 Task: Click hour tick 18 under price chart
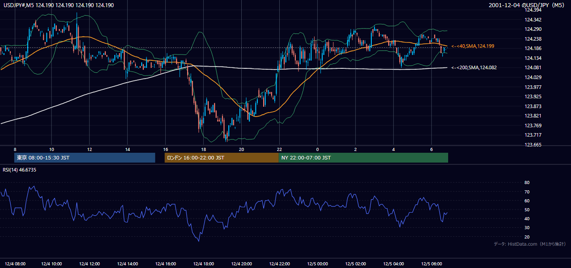tap(204, 149)
